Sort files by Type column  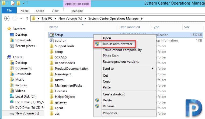tap(155, 27)
